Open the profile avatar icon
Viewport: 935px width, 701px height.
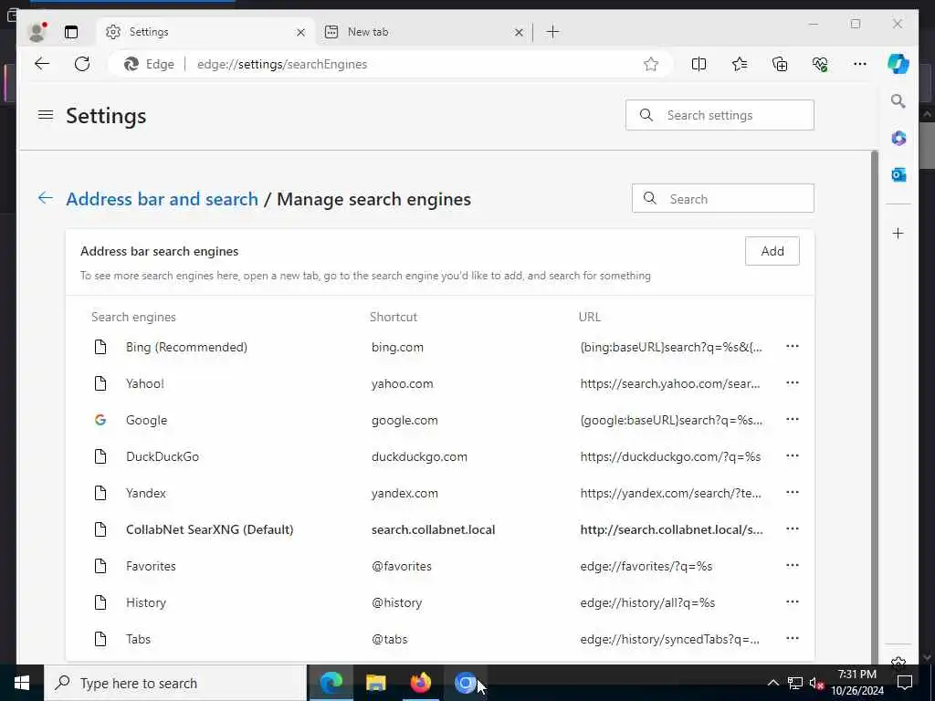pyautogui.click(x=37, y=32)
